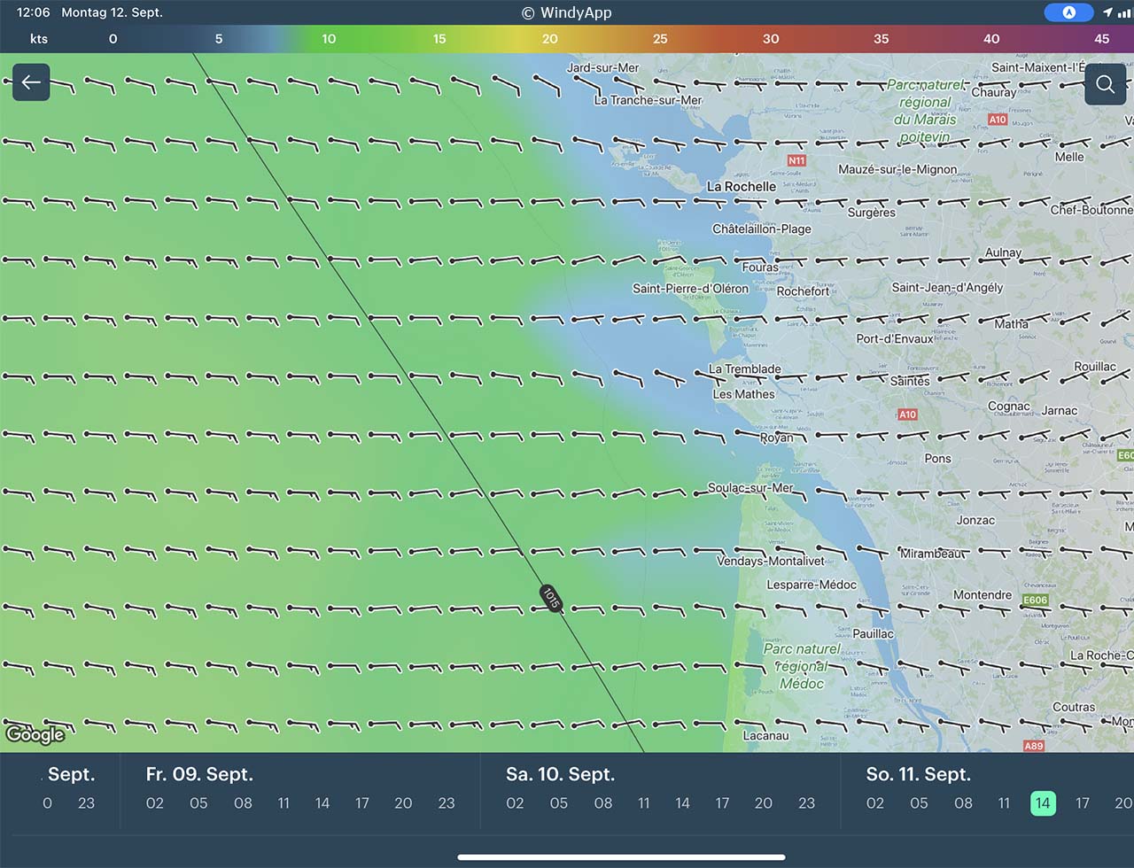Tap the 1015 isobar pressure label

pyautogui.click(x=551, y=599)
